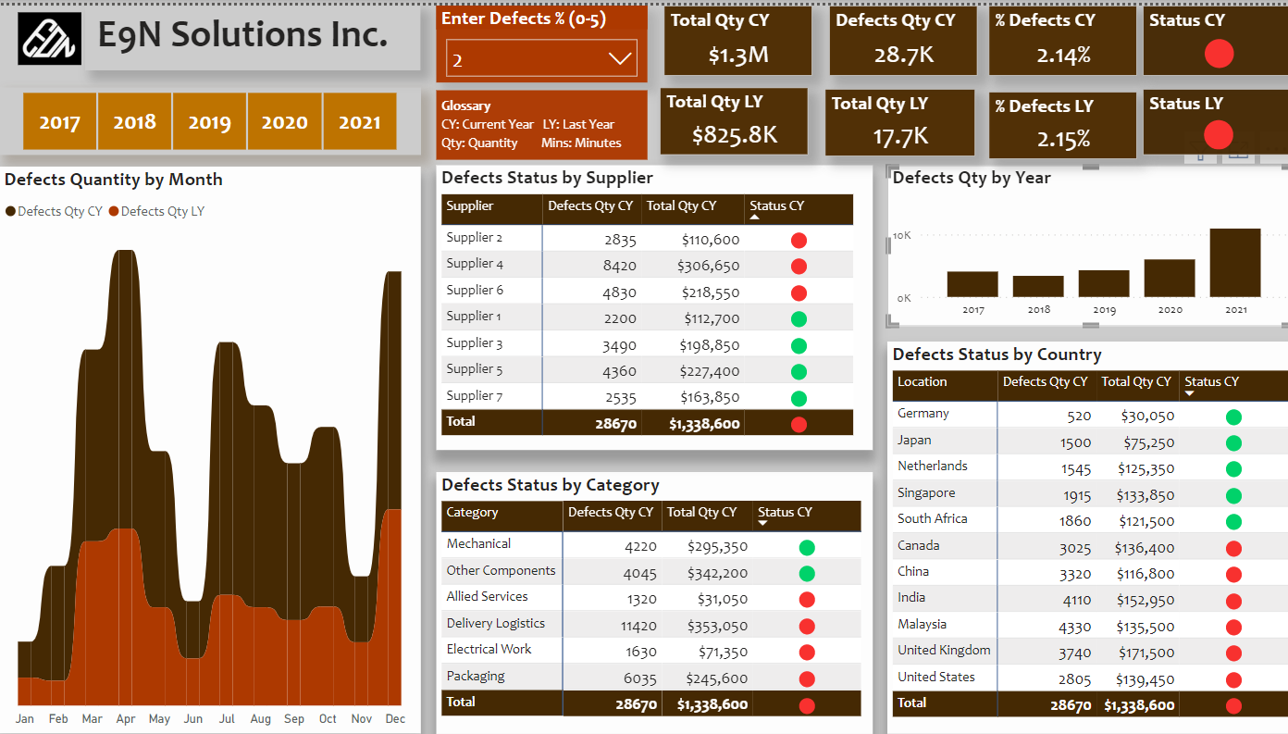Select the 2018 year button

[134, 121]
